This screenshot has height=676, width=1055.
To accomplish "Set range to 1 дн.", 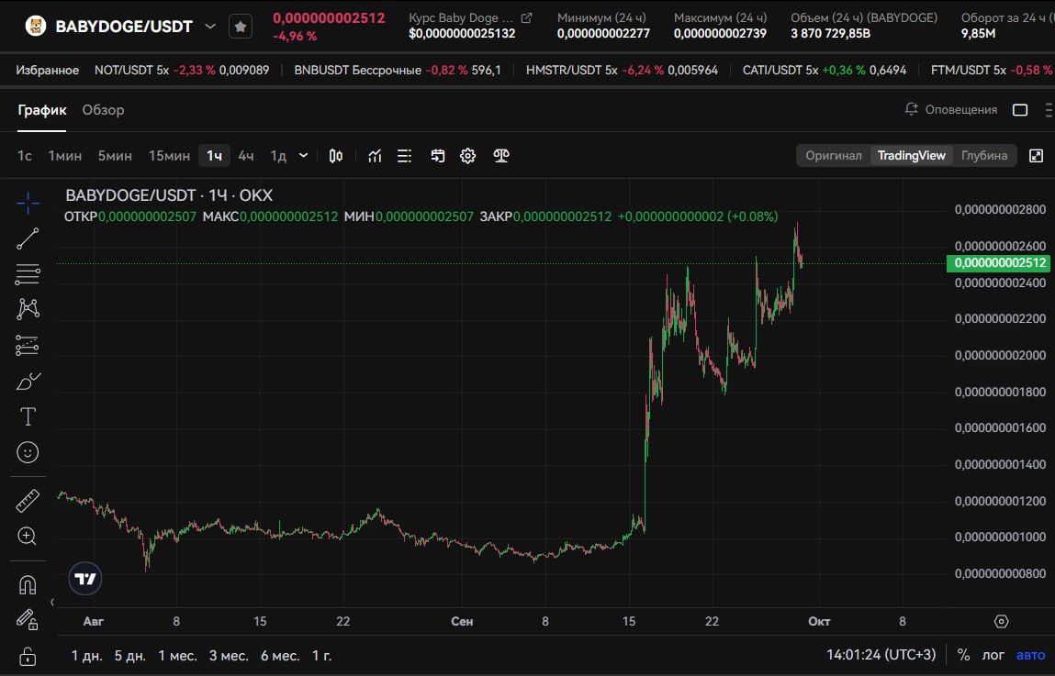I will pos(87,655).
